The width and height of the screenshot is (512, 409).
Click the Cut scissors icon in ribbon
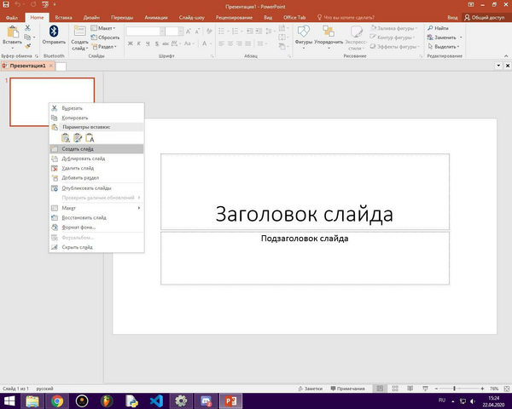28,28
